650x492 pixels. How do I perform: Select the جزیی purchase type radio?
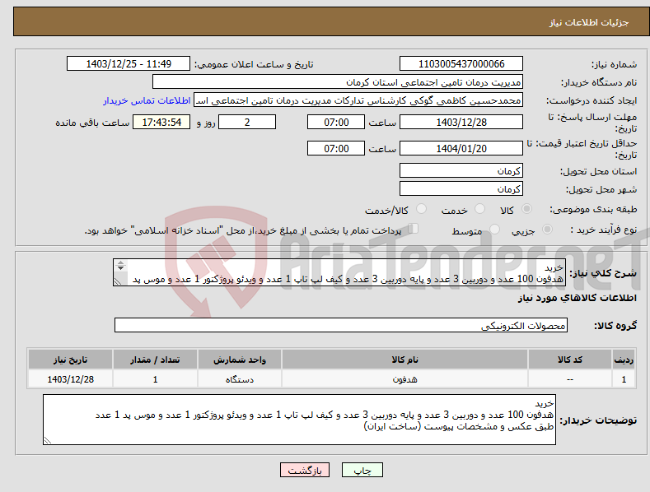click(x=547, y=229)
